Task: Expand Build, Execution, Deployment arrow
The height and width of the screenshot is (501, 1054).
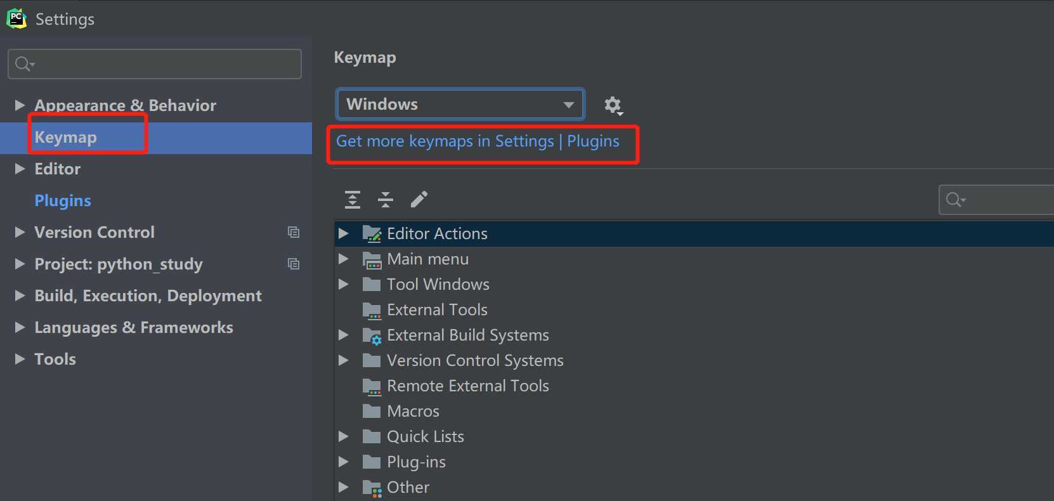Action: pos(20,296)
